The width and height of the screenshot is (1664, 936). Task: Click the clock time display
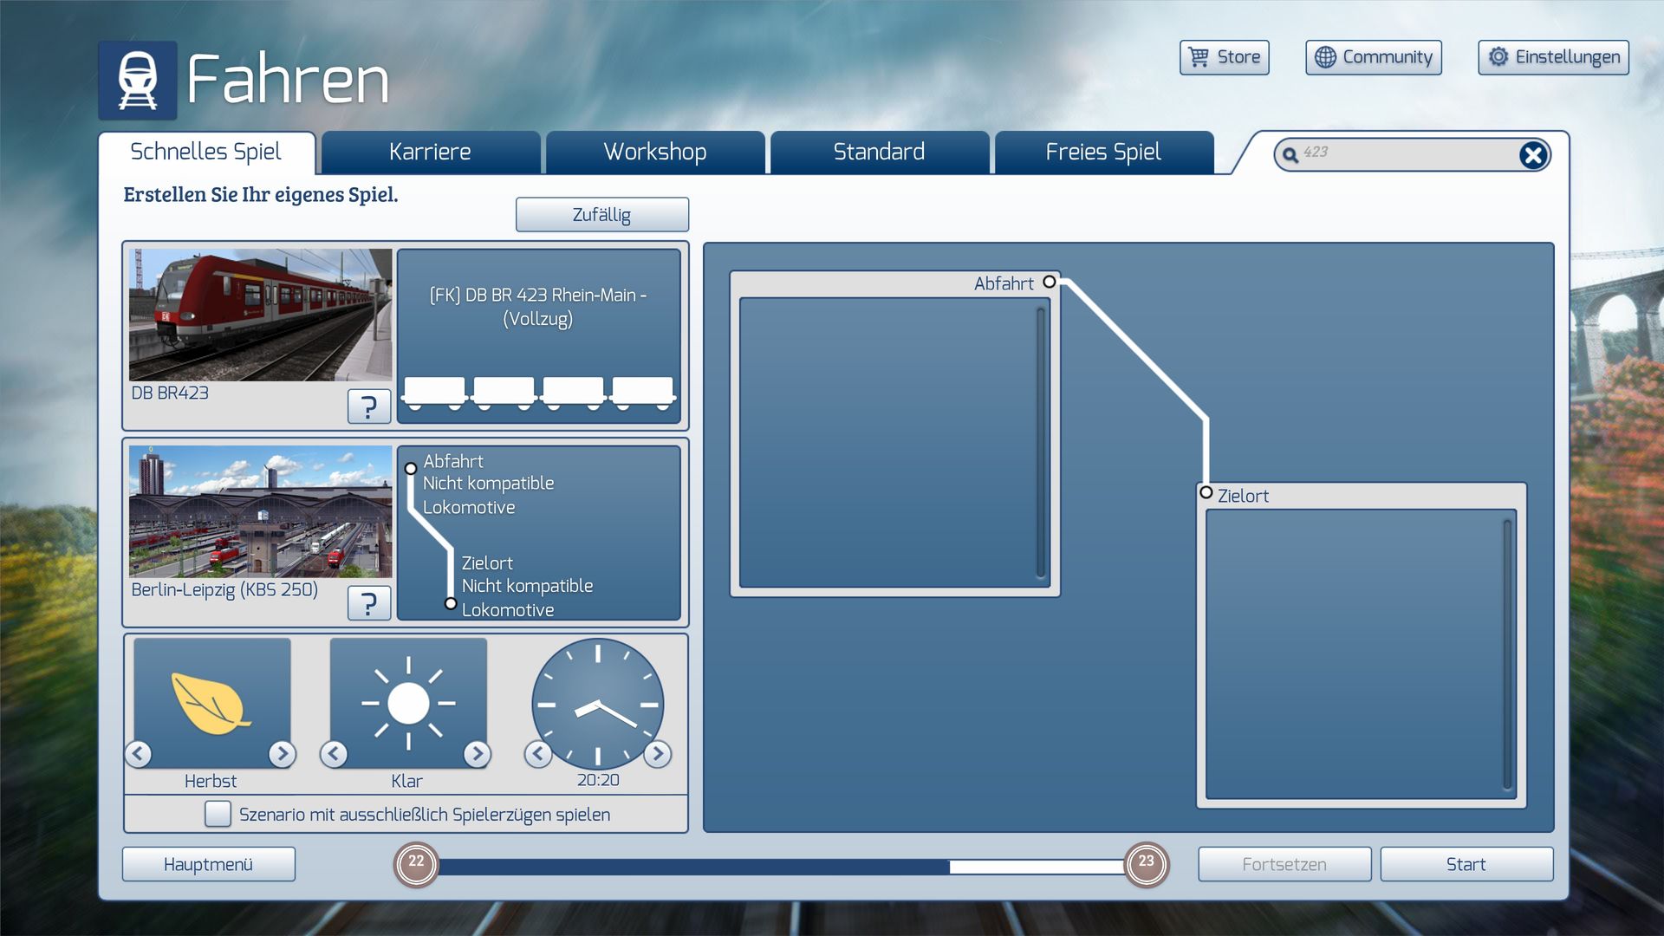(x=597, y=705)
